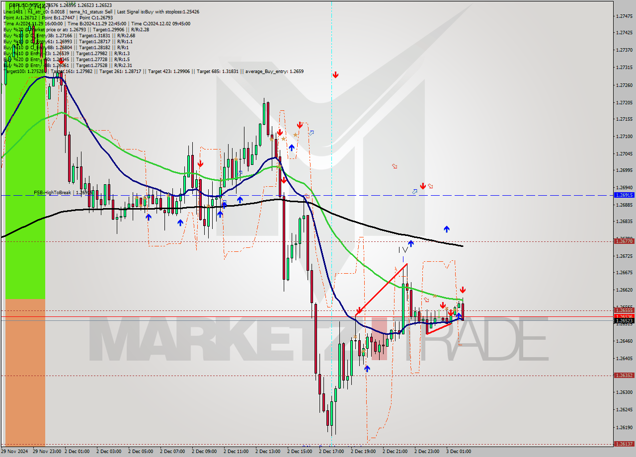Click the blue up arrow above the black moving average end
The image size is (636, 457).
point(447,229)
